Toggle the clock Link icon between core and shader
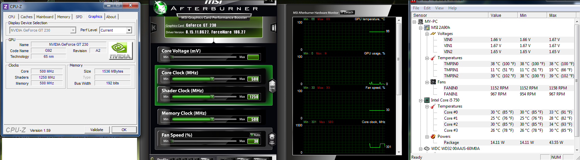 272,86
